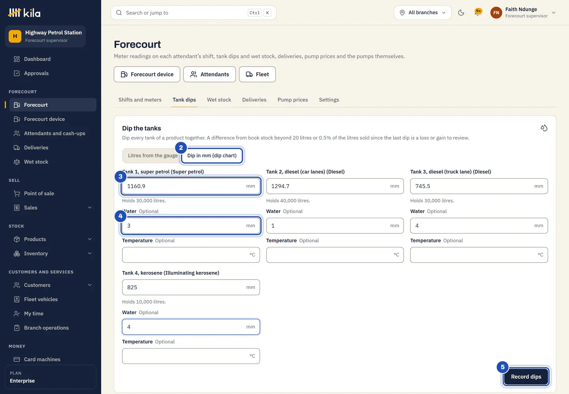Image resolution: width=569 pixels, height=394 pixels.
Task: Click the Record dips button
Action: (x=526, y=377)
